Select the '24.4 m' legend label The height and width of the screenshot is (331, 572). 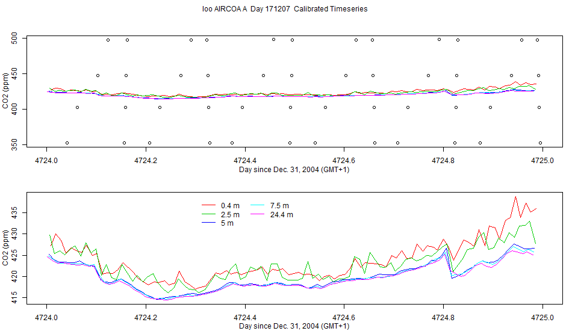[x=282, y=215]
